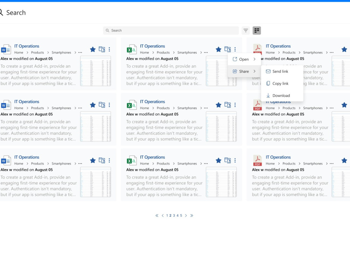
Task: Open the three-dot menu on the top-row Excel card
Action: pos(235,49)
